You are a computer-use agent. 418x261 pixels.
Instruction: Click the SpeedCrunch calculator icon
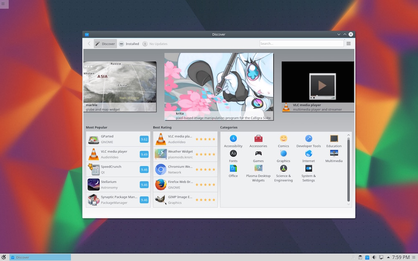94,170
